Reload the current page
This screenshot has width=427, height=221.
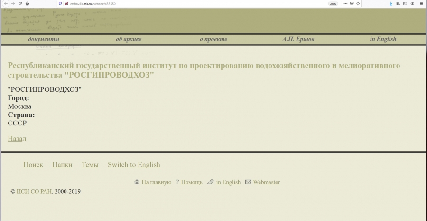coord(20,3)
